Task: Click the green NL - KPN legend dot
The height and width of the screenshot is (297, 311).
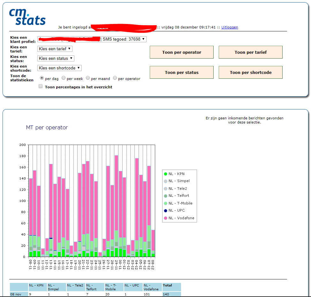Action: click(165, 174)
